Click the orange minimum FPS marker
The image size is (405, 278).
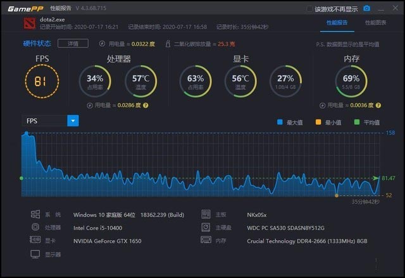coord(337,195)
